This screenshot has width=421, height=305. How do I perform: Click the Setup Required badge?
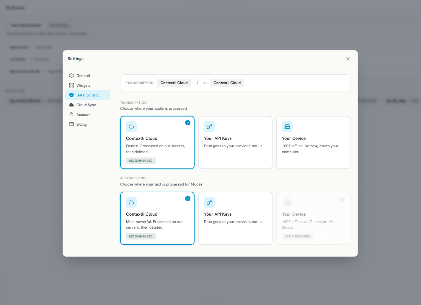(x=297, y=236)
